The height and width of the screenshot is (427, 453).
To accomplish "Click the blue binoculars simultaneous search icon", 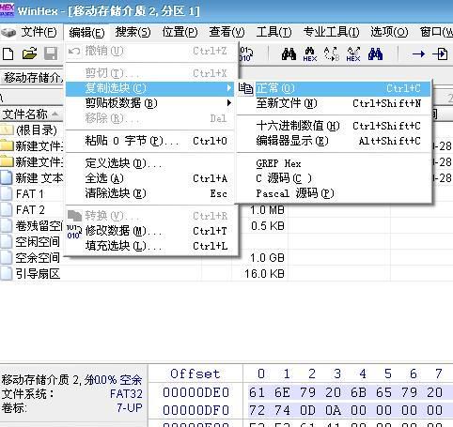I will point(375,54).
